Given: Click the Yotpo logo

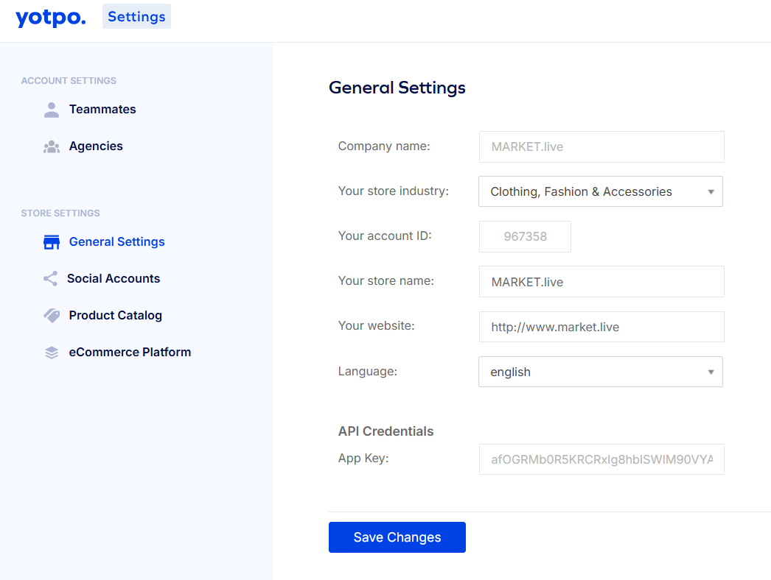Looking at the screenshot, I should 50,17.
